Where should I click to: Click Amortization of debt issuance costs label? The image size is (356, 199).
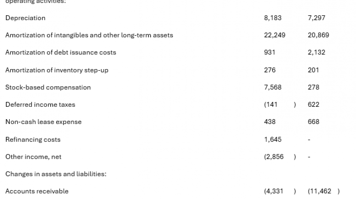tap(61, 53)
